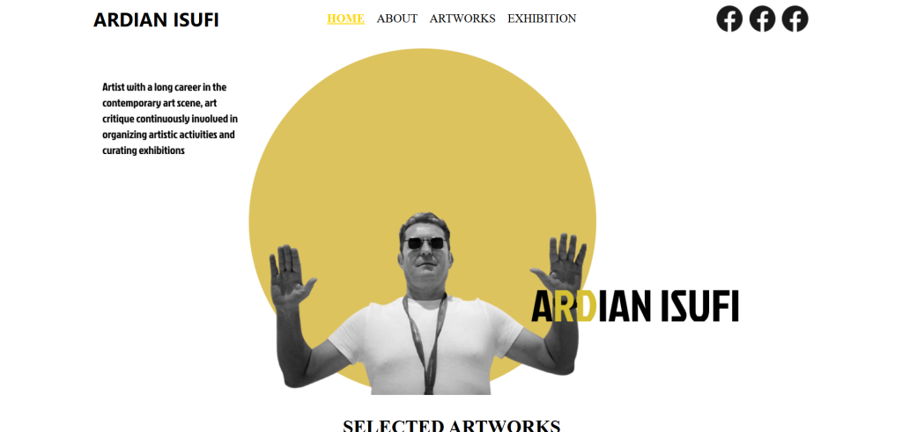Click the 'Artist with a long career' line
The width and height of the screenshot is (902, 432).
[x=165, y=87]
